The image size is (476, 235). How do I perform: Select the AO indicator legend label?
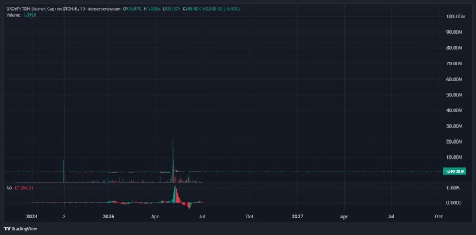point(9,188)
